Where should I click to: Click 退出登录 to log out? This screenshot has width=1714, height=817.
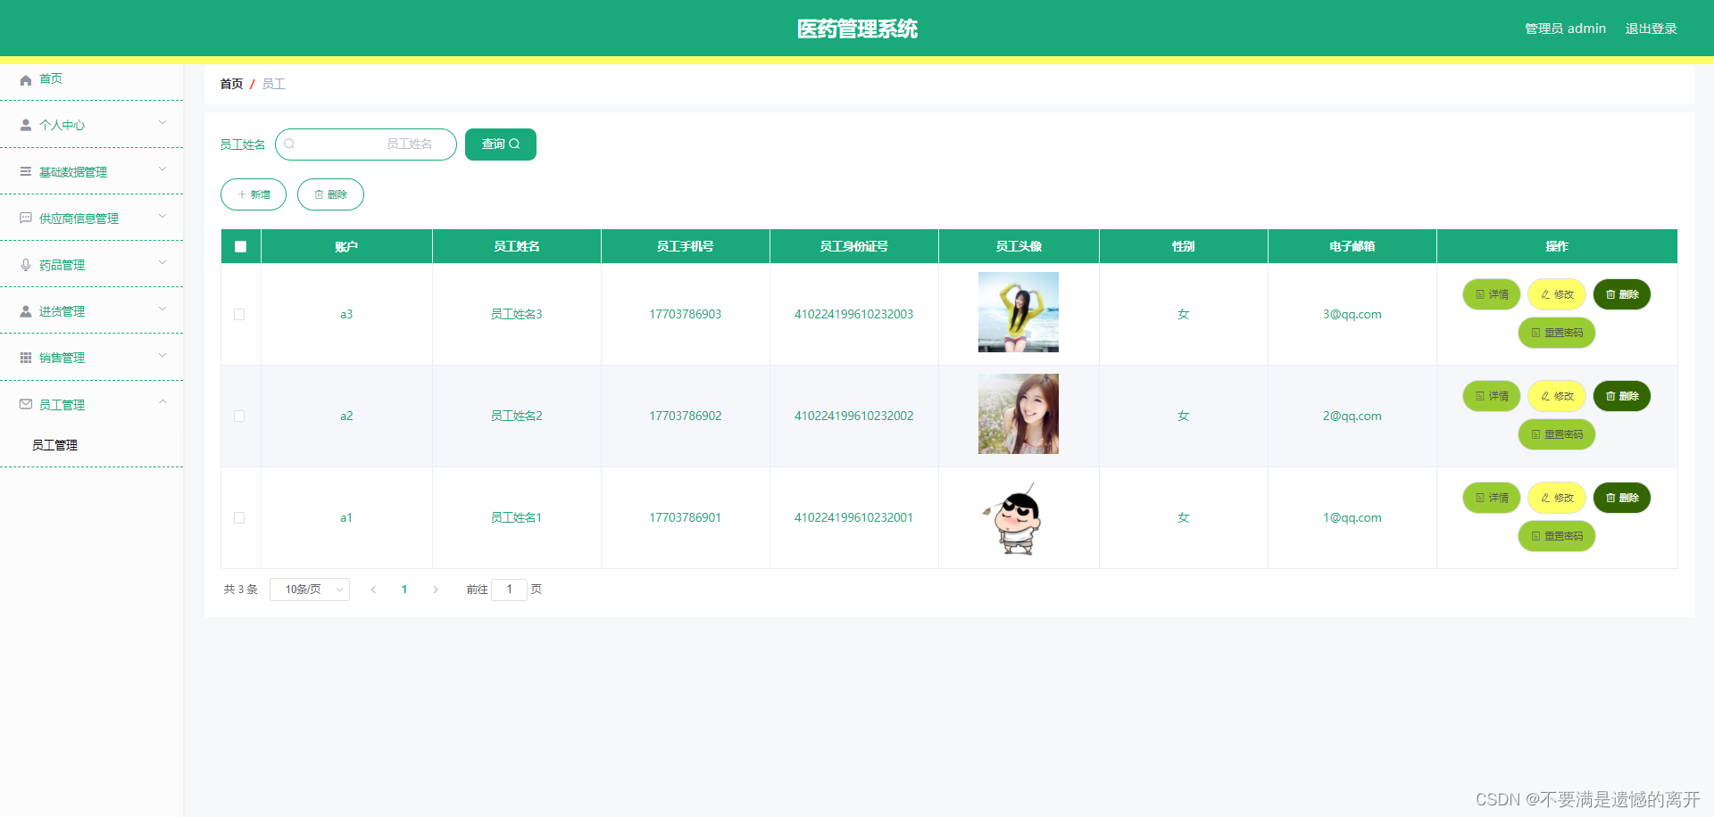[x=1651, y=28]
